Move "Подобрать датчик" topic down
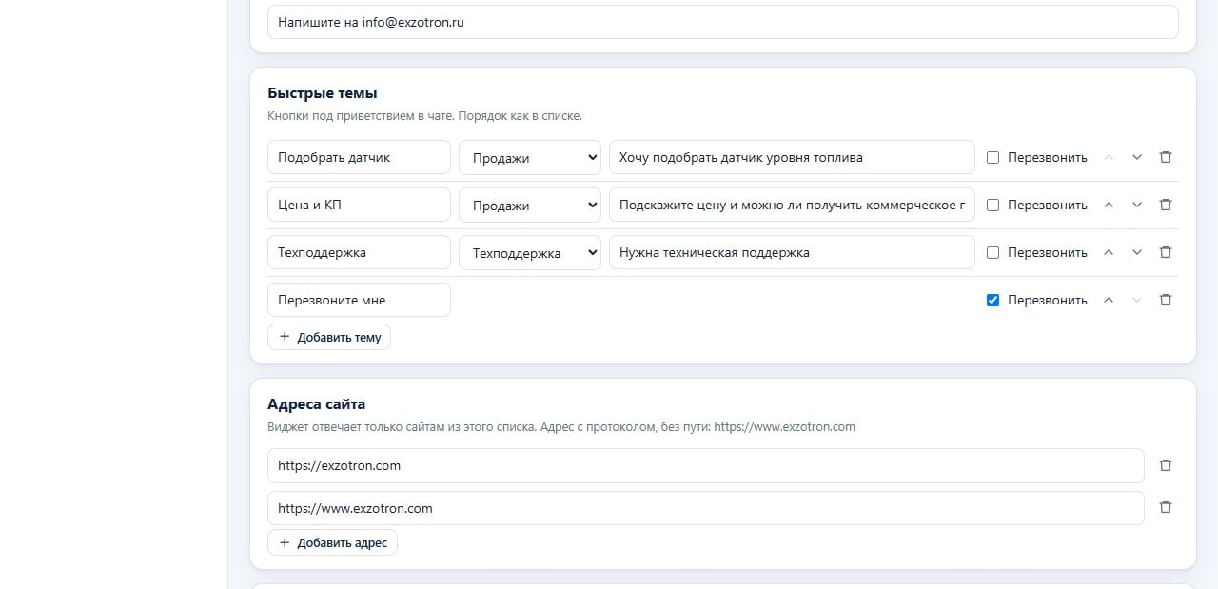1218x589 pixels. point(1137,157)
